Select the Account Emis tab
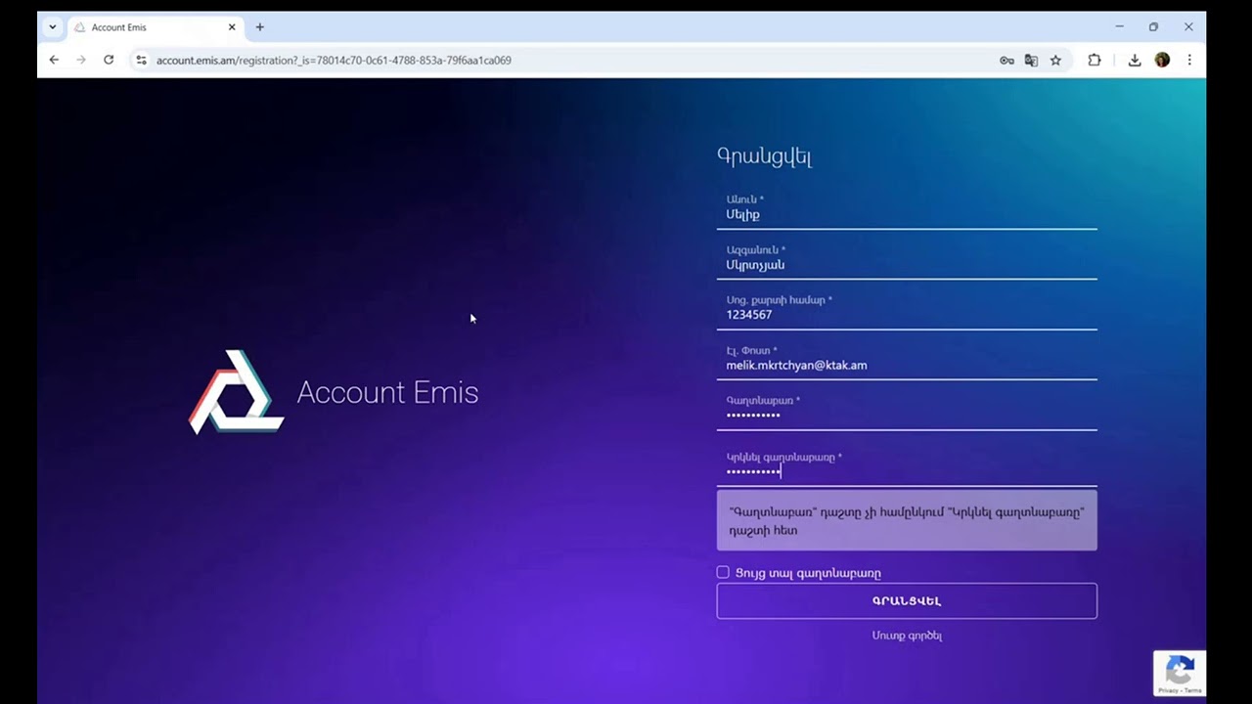The height and width of the screenshot is (704, 1252). click(155, 27)
